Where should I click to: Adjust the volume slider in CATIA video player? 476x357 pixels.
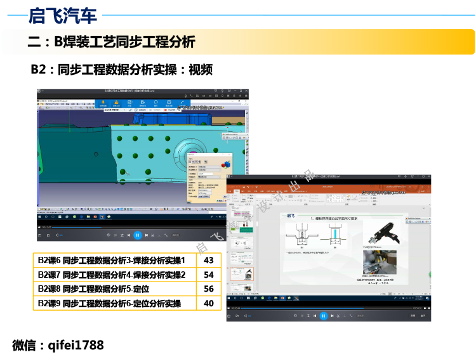61,235
